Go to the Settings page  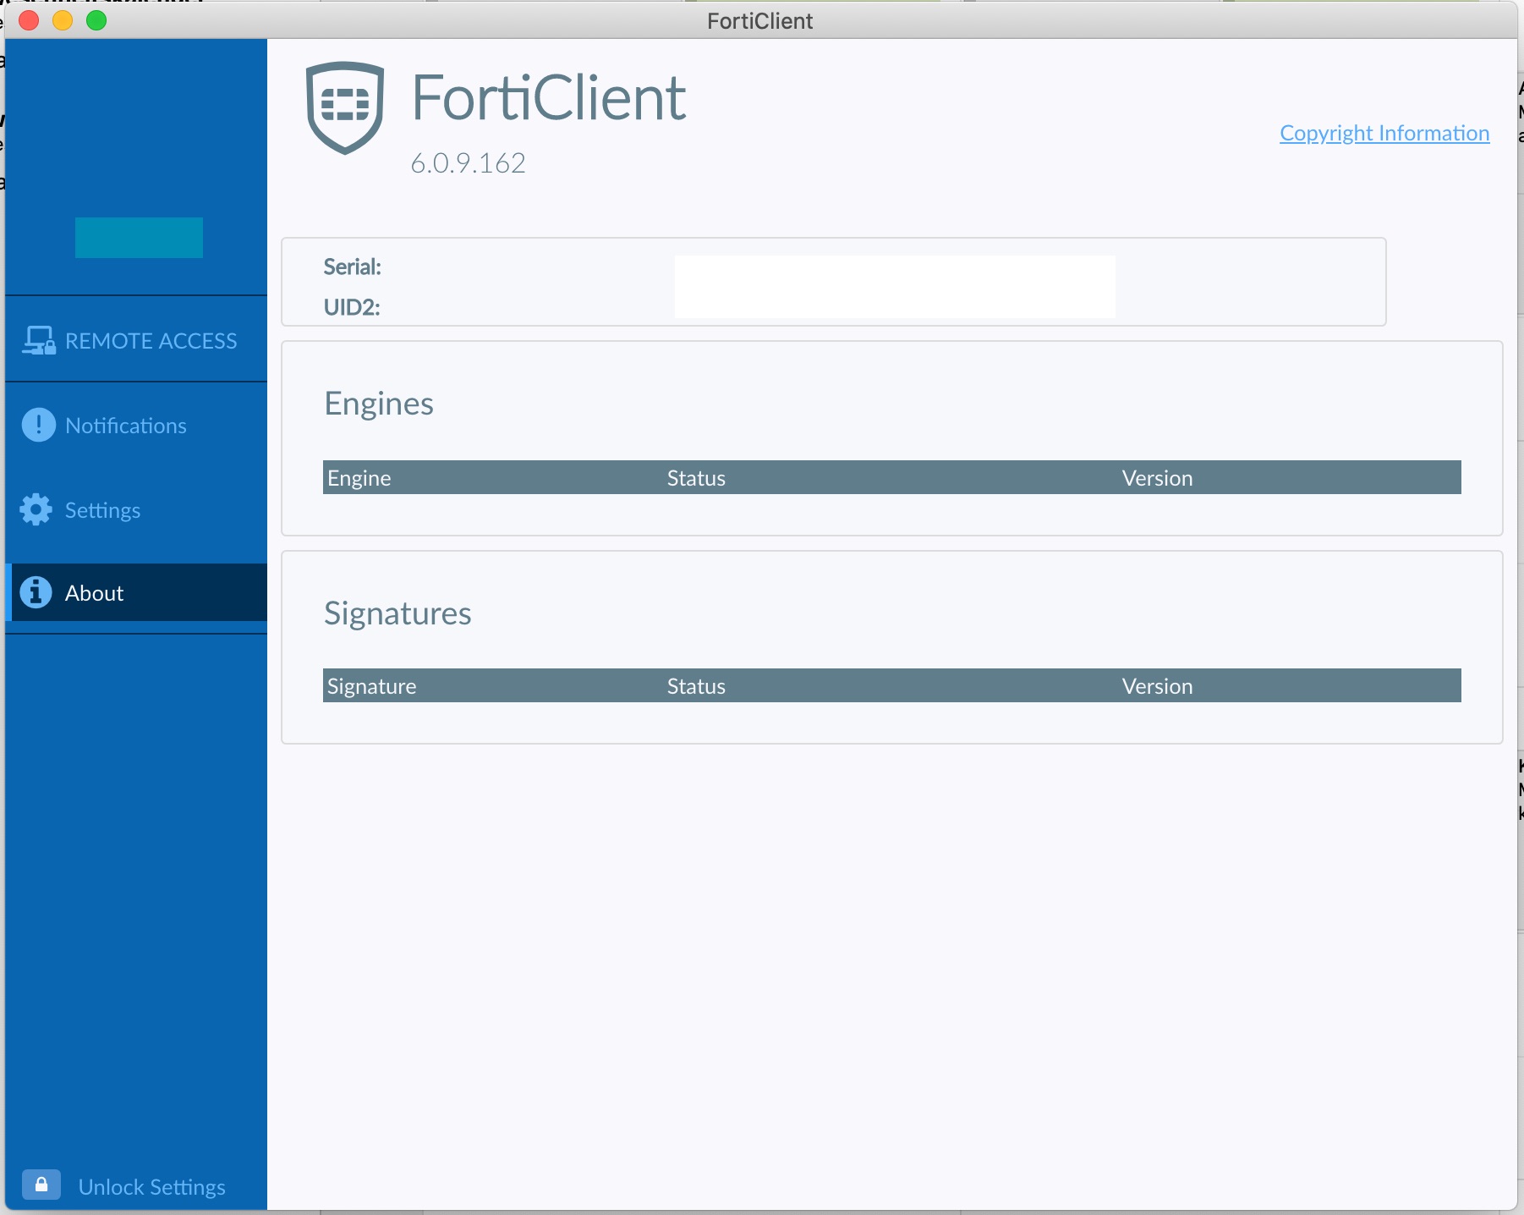click(x=136, y=509)
